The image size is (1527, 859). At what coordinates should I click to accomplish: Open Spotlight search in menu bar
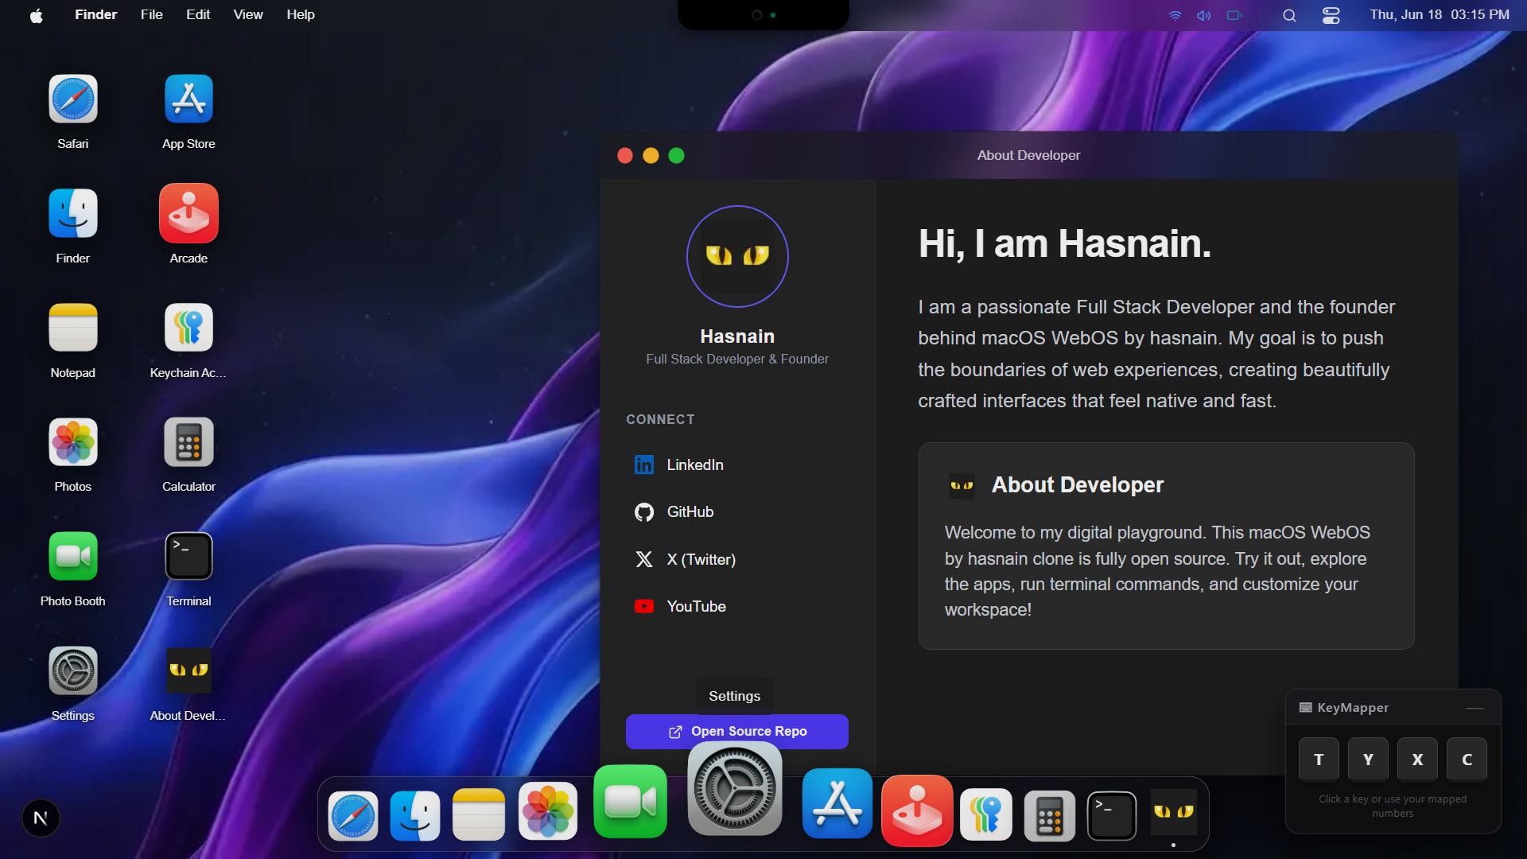1289,15
